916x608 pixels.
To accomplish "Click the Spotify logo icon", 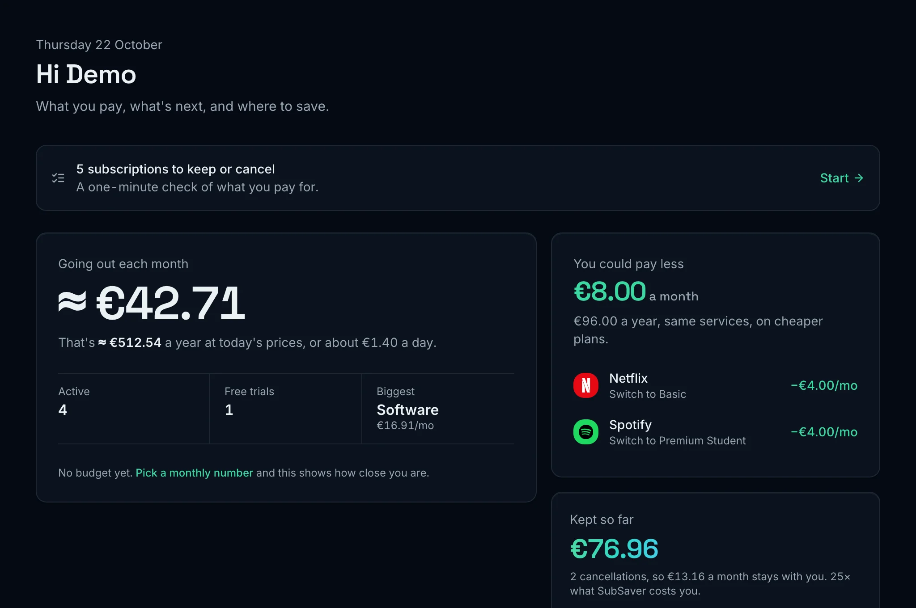I will (586, 432).
